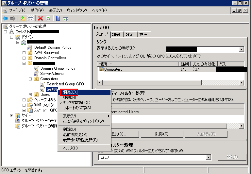This screenshot has width=251, height=174.
Task: Expand the Domain Controllers node
Action: pos(24,58)
